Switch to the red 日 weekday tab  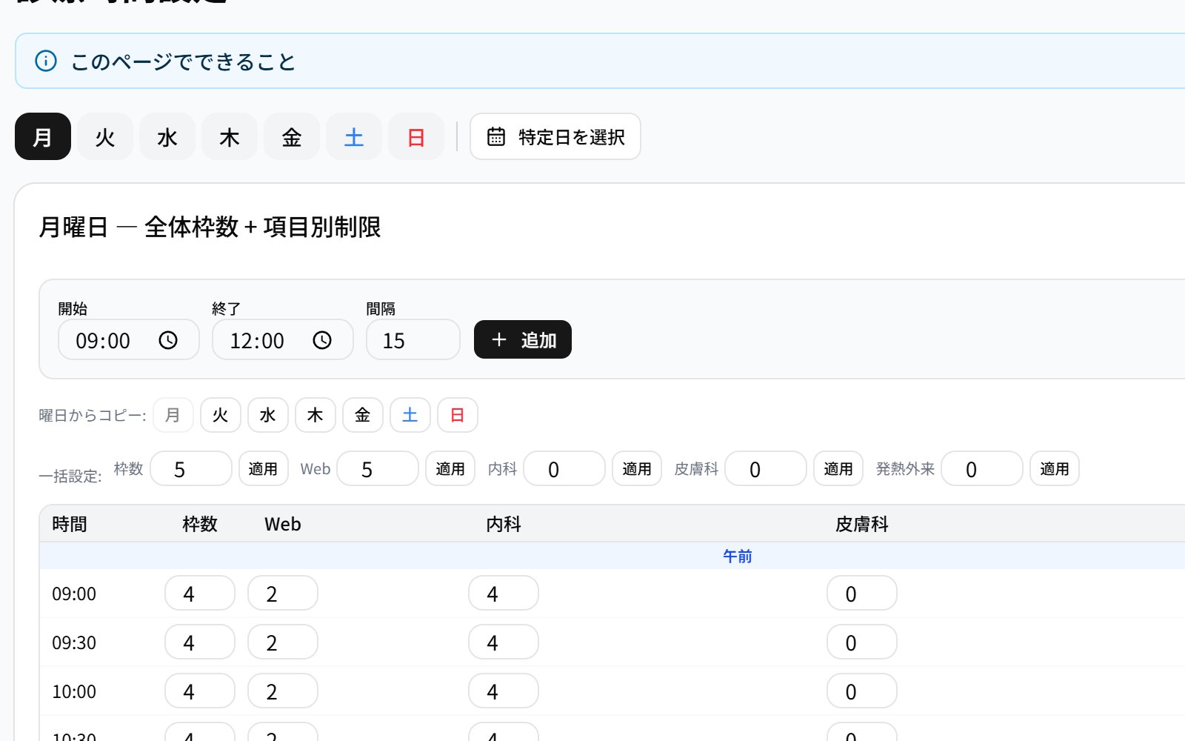pyautogui.click(x=416, y=136)
